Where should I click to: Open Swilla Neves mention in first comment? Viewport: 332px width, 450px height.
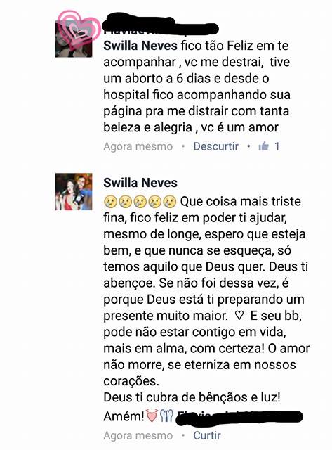[x=140, y=46]
